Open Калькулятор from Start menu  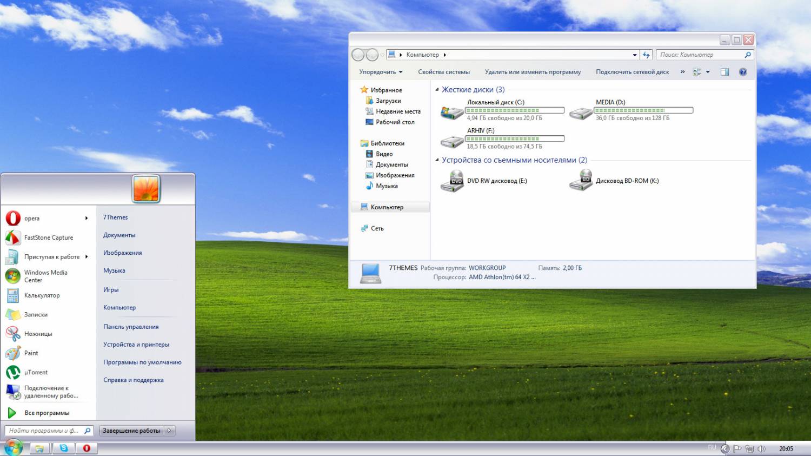coord(48,295)
